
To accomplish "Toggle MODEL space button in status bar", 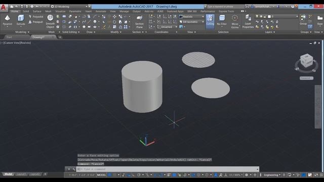I will [101, 175].
